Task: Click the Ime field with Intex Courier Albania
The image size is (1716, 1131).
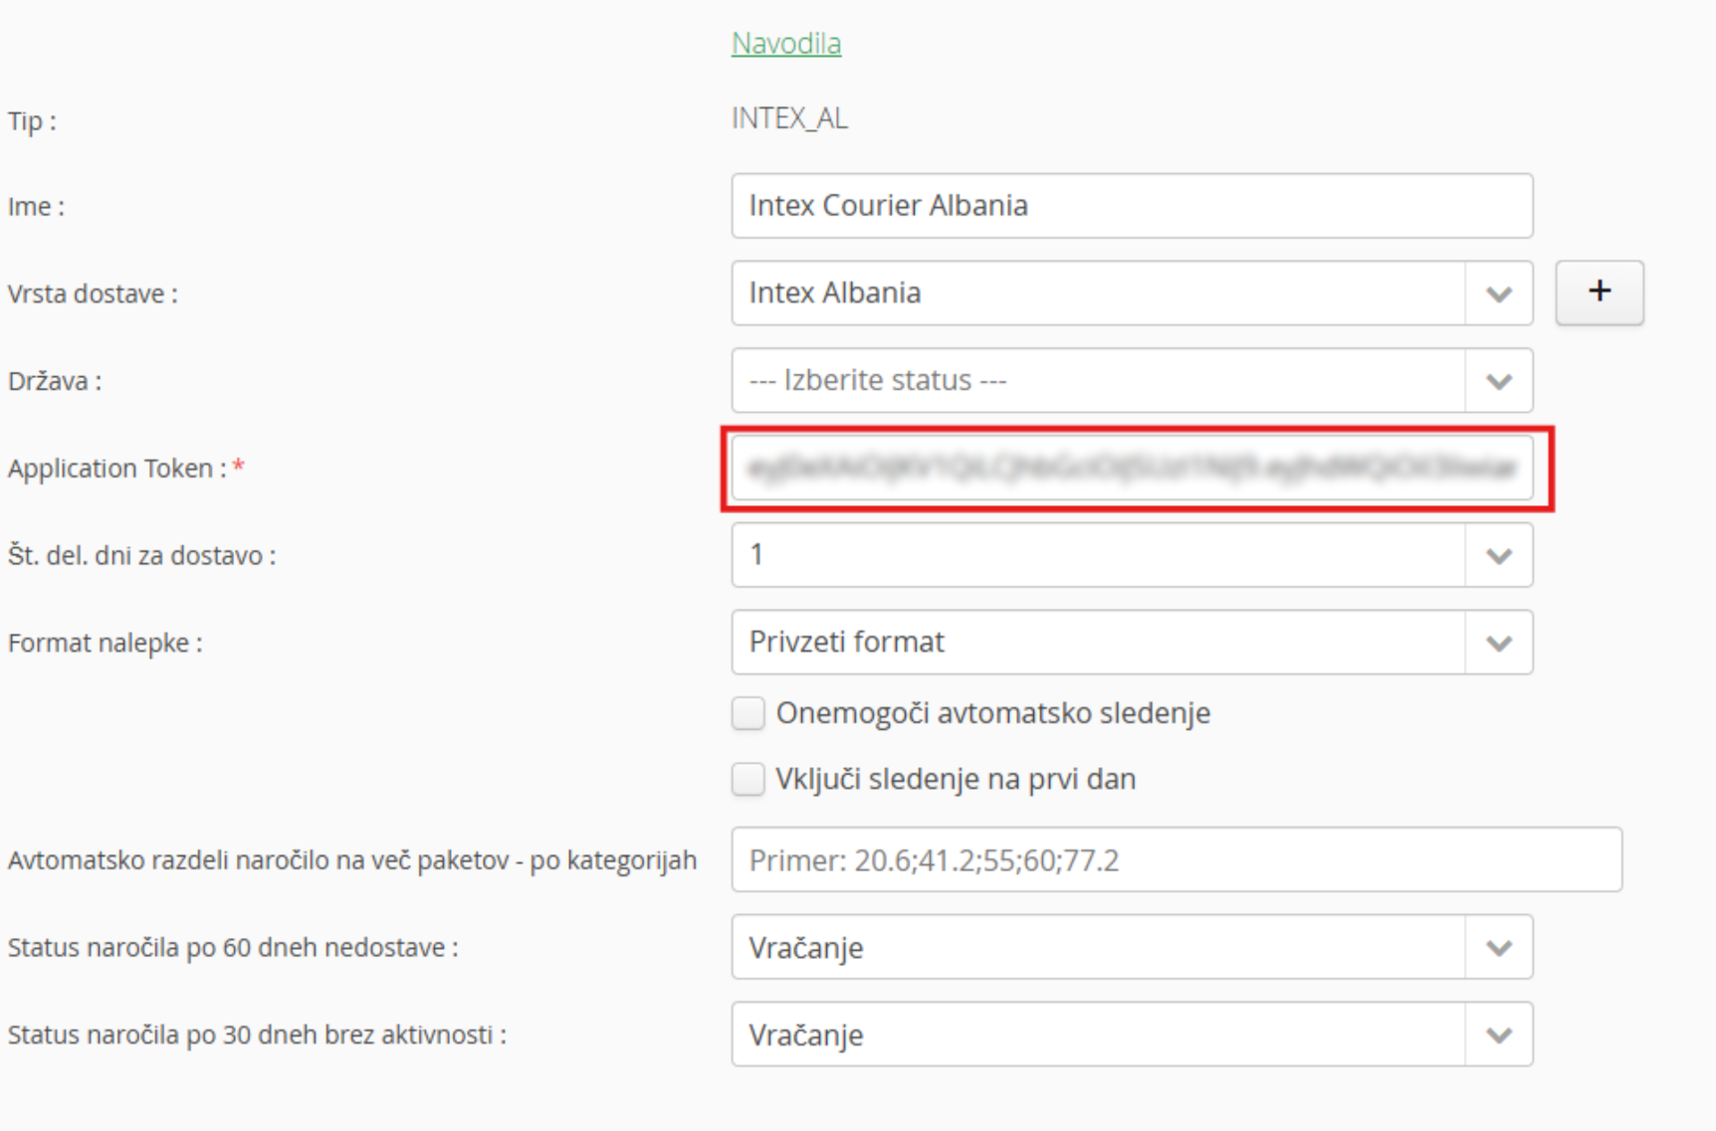Action: point(1132,206)
